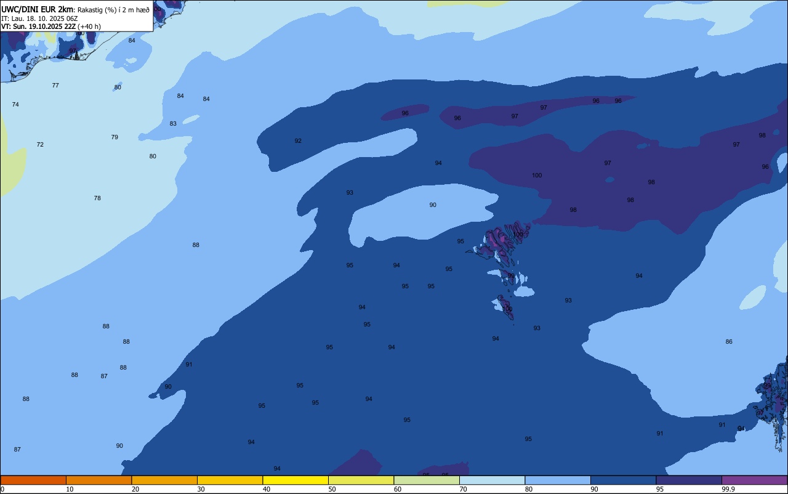Click the '99.9' label on the color scale
This screenshot has height=494, width=788.
coord(728,489)
